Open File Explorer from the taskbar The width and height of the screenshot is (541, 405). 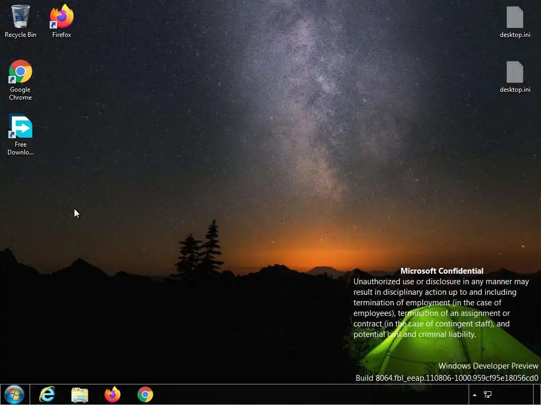(80, 394)
